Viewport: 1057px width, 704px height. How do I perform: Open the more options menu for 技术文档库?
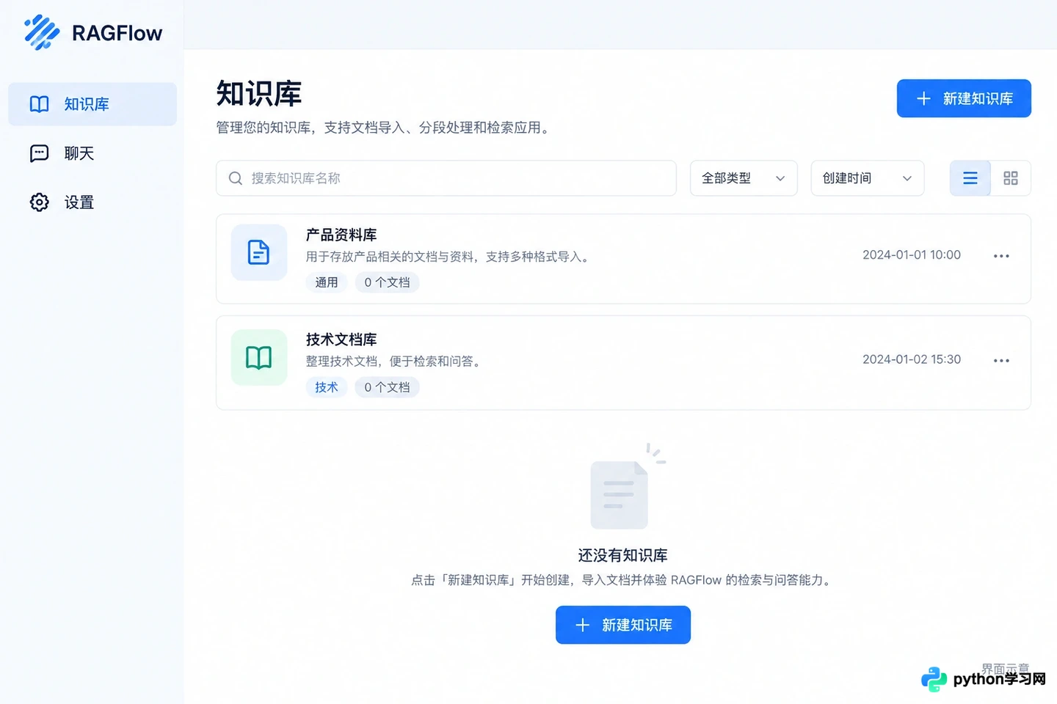[1001, 361]
